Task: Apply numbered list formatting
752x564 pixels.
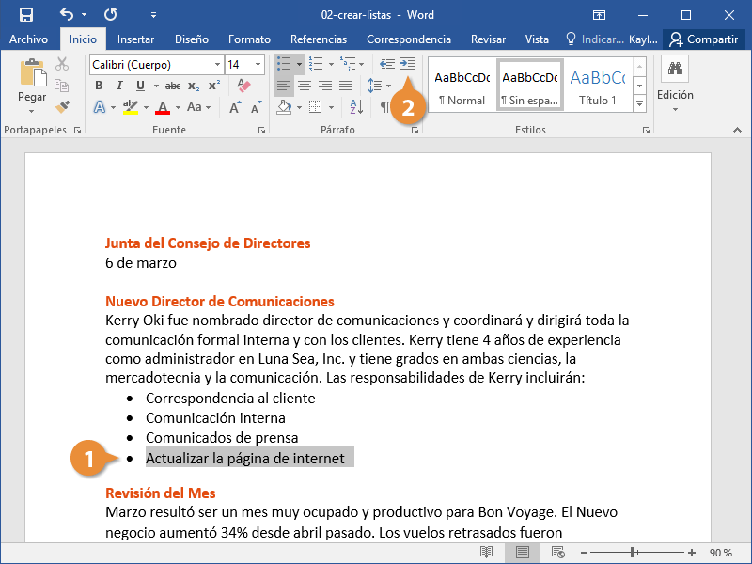Action: [316, 64]
